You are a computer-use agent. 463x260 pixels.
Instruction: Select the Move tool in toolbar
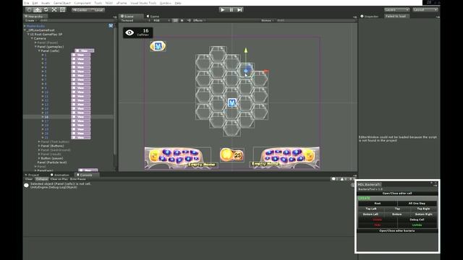coord(38,9)
